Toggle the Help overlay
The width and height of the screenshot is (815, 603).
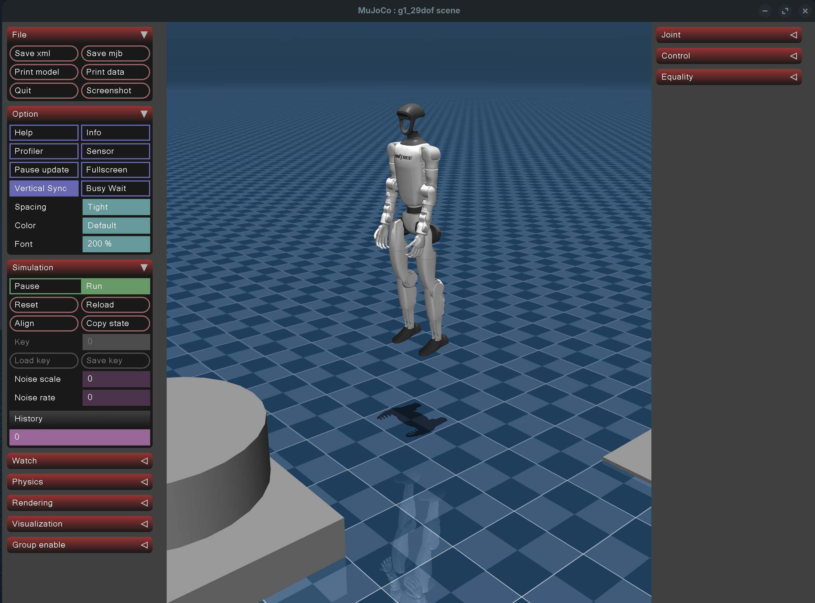click(x=44, y=133)
